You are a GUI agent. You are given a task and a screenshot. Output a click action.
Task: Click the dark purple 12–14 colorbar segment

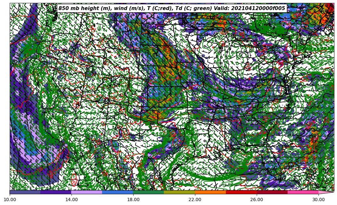coord(56,192)
